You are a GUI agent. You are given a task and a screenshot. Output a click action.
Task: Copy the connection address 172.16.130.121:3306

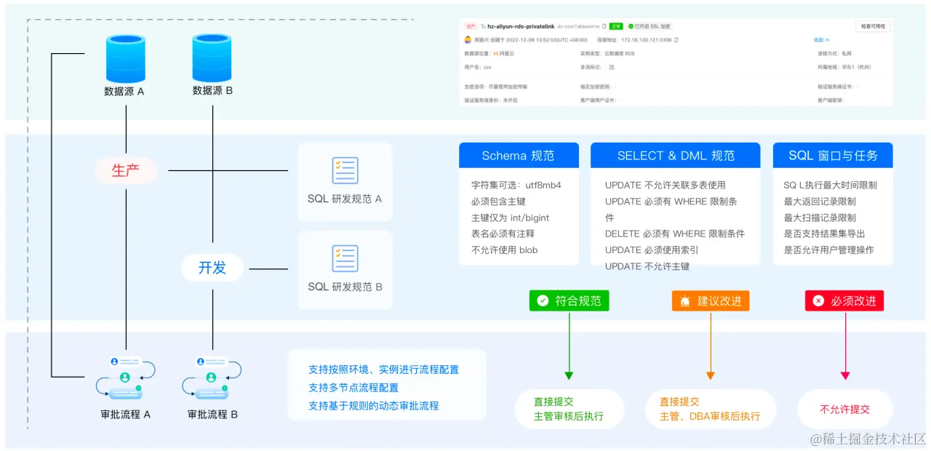[676, 40]
